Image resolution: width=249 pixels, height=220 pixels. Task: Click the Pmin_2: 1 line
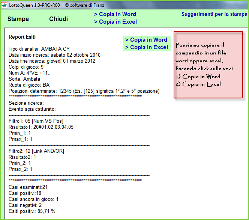pos(20,163)
